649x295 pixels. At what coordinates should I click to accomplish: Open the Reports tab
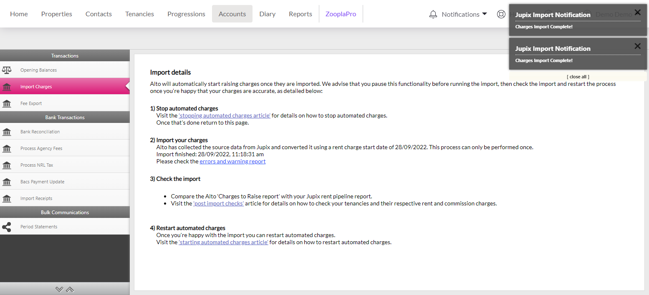301,14
